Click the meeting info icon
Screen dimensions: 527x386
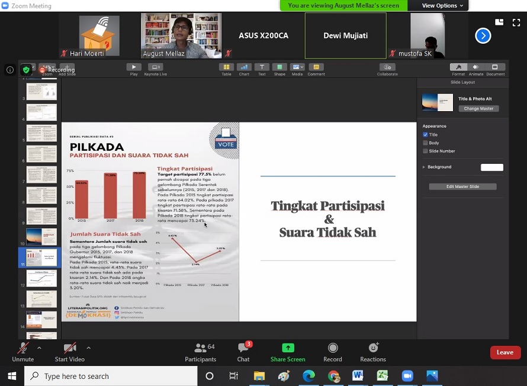[x=10, y=70]
